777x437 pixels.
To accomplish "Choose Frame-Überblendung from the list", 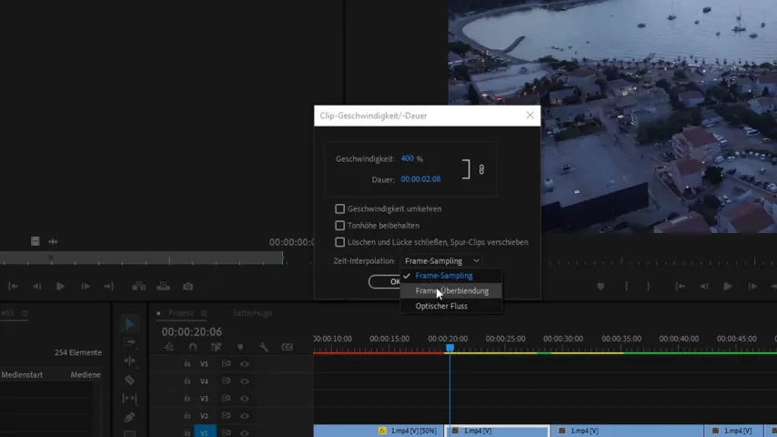I will click(x=451, y=291).
